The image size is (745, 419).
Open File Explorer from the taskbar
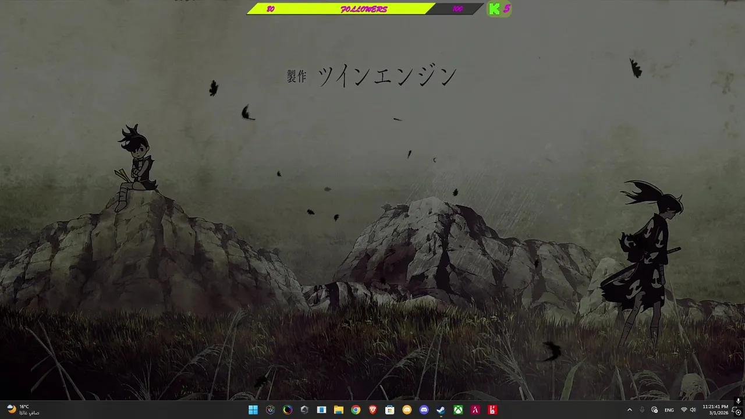click(339, 410)
